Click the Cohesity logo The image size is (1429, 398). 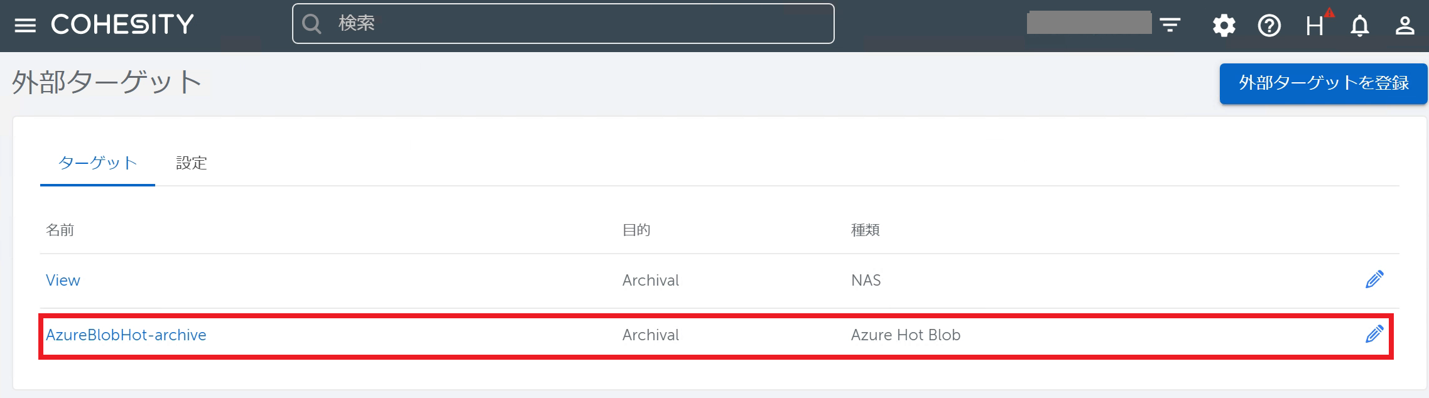coord(122,24)
